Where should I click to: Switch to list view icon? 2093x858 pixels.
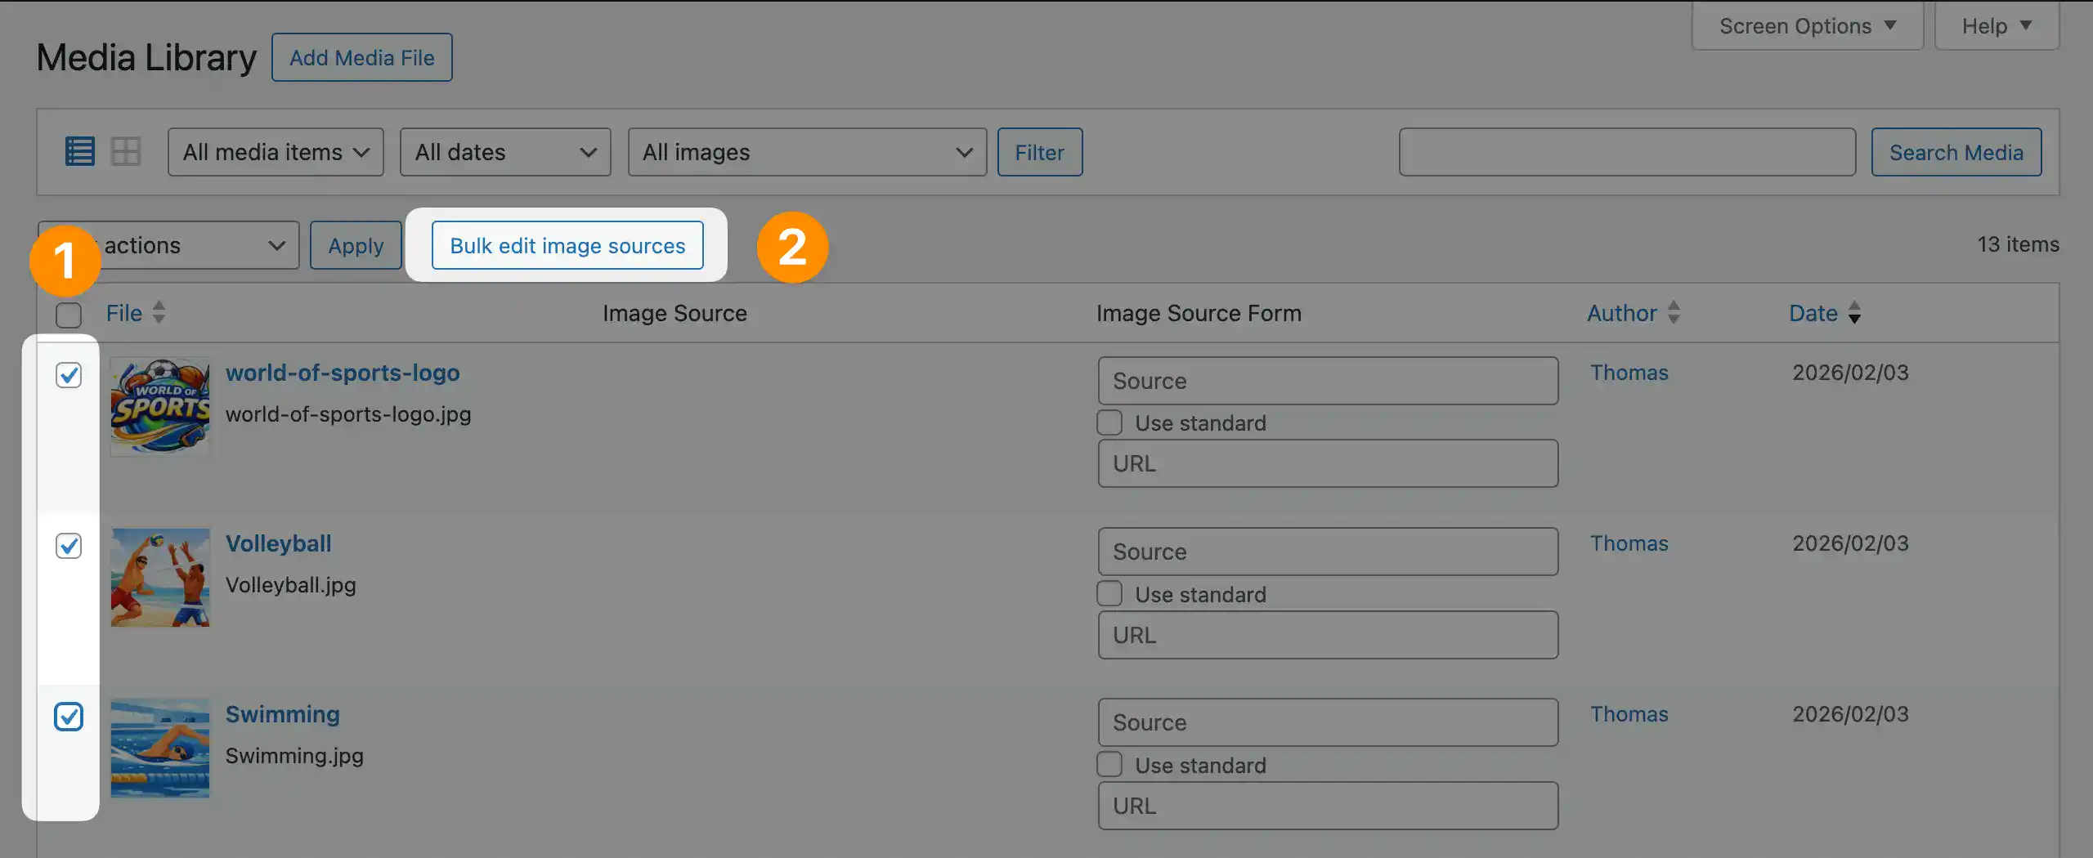(80, 152)
